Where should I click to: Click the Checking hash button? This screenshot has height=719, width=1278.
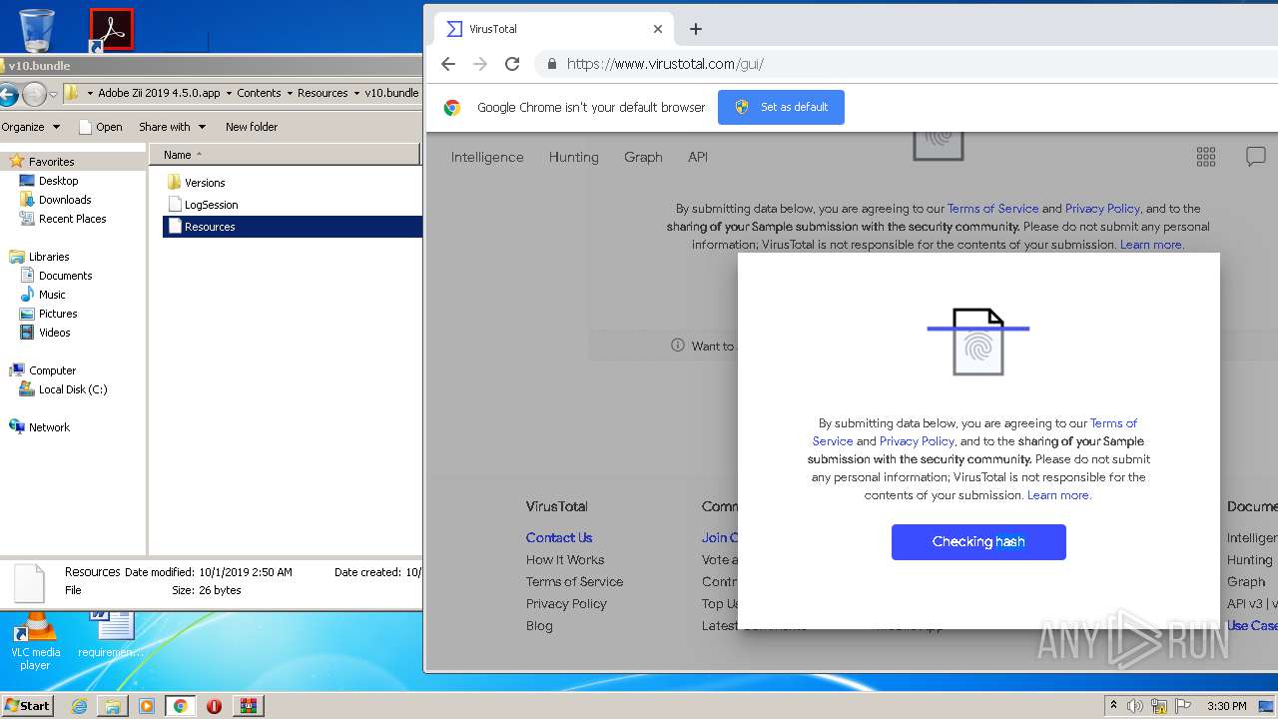(978, 542)
